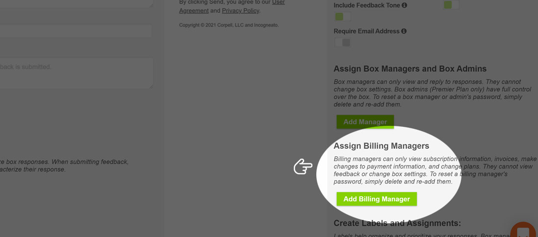Click resize grip of the topmost textarea
The width and height of the screenshot is (538, 237).
pos(151,5)
